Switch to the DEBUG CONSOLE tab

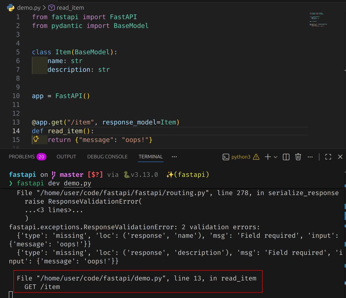pyautogui.click(x=107, y=157)
